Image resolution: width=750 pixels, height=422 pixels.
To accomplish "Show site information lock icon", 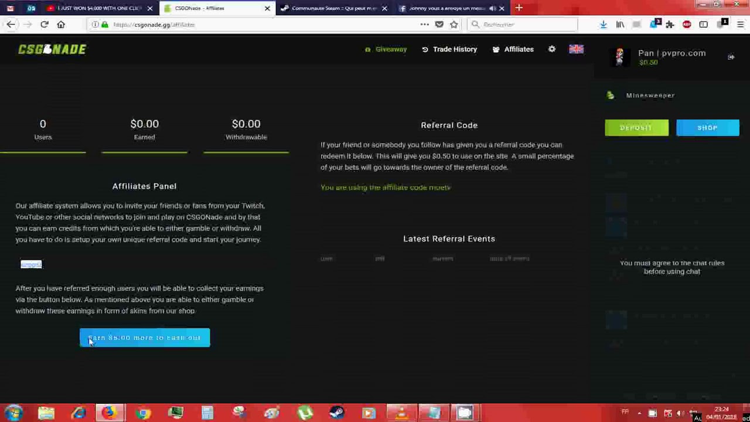I will [x=105, y=25].
